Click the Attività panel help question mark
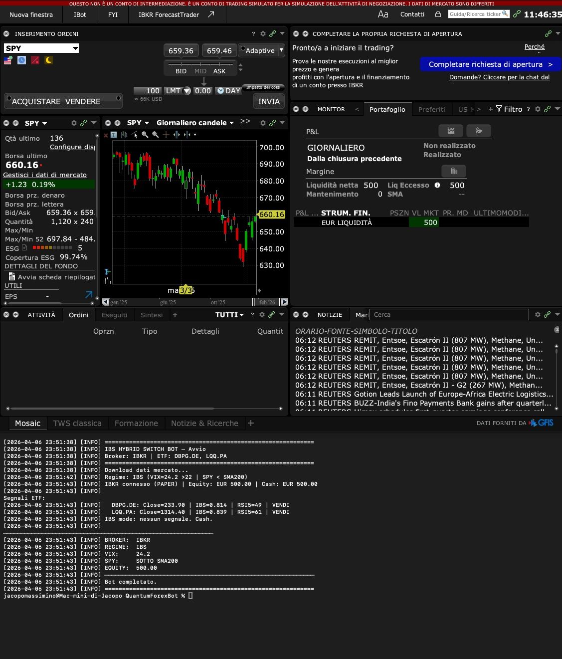Image resolution: width=562 pixels, height=659 pixels. tap(252, 315)
